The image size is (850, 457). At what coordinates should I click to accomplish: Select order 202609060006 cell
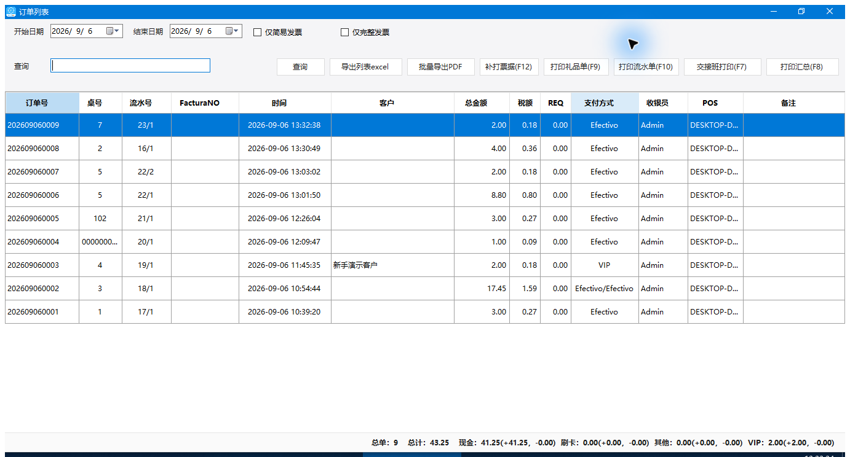tap(42, 195)
